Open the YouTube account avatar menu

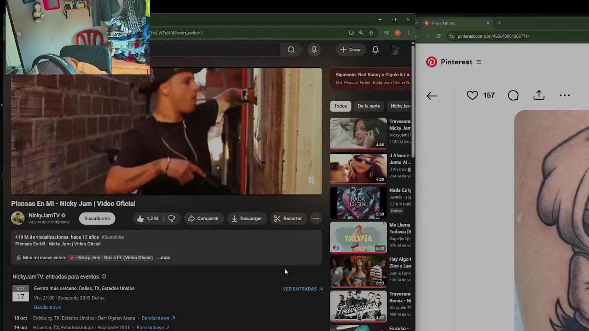395,50
